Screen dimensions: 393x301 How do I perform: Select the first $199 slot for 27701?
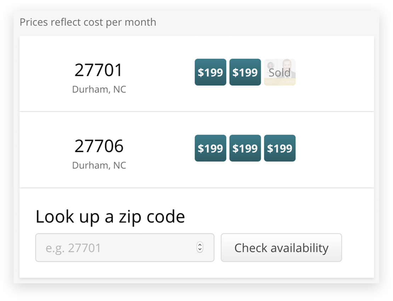tap(210, 72)
